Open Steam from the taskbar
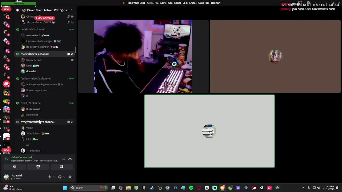 tap(152, 188)
